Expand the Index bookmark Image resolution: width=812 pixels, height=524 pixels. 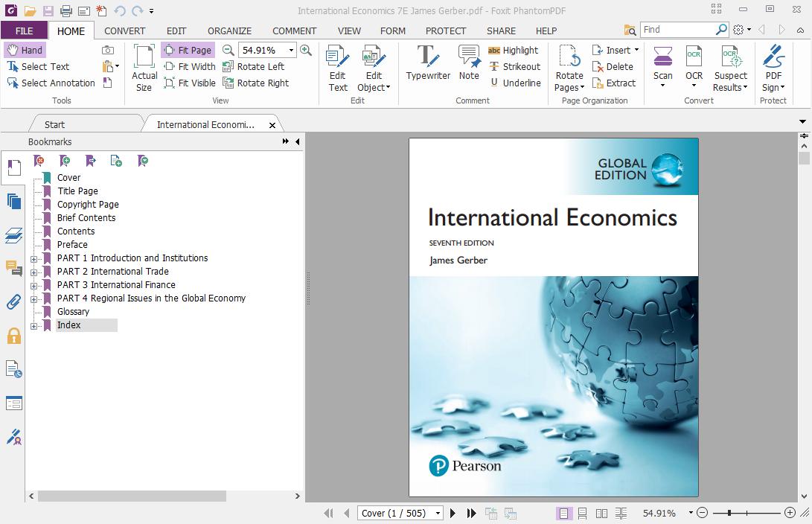pos(33,326)
